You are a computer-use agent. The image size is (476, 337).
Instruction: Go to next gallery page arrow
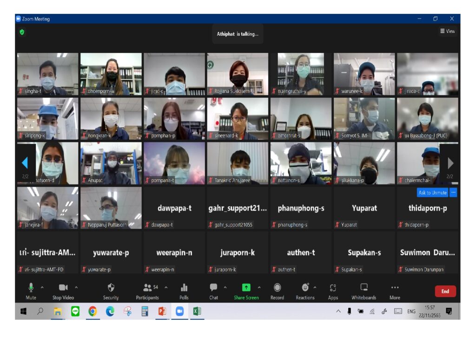click(x=450, y=163)
